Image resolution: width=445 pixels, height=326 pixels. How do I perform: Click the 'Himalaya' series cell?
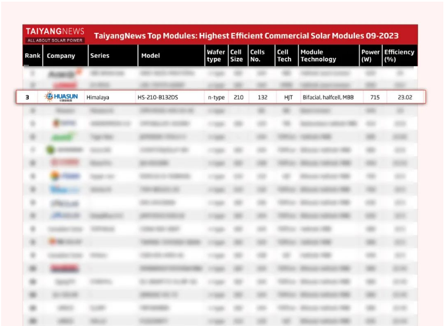click(98, 97)
